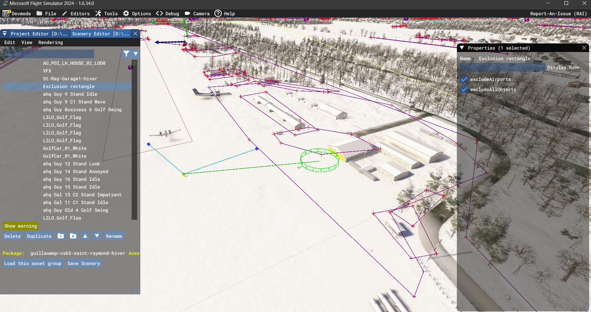Close the Properties panel
The height and width of the screenshot is (312, 591).
click(x=584, y=48)
